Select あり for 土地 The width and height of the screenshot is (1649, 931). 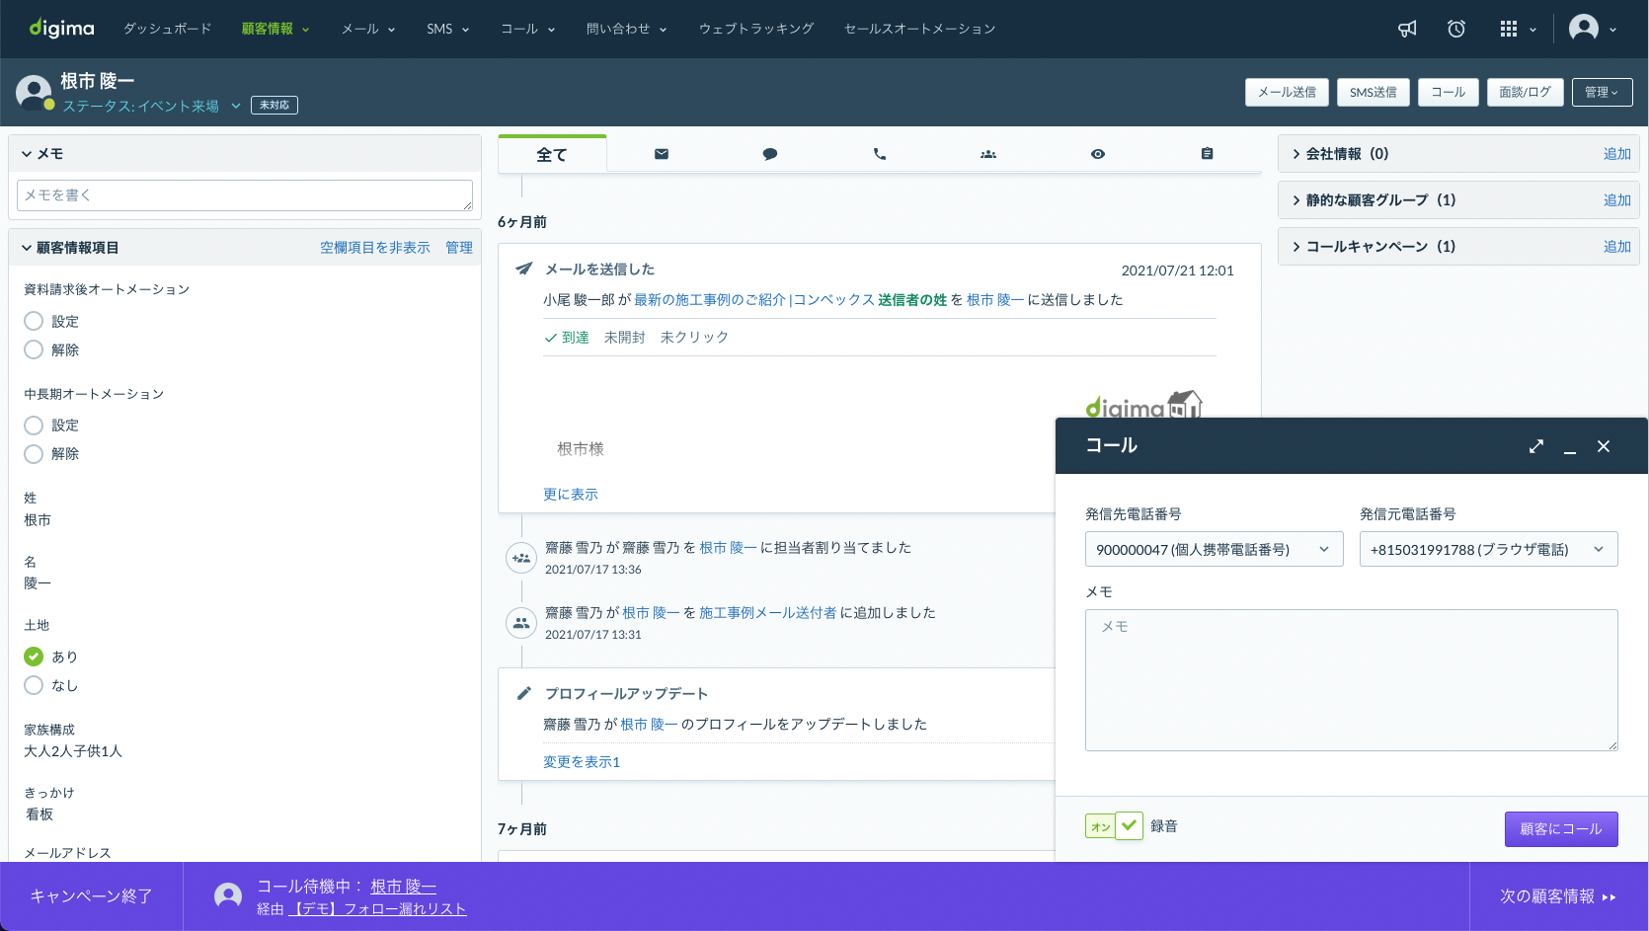(x=34, y=656)
